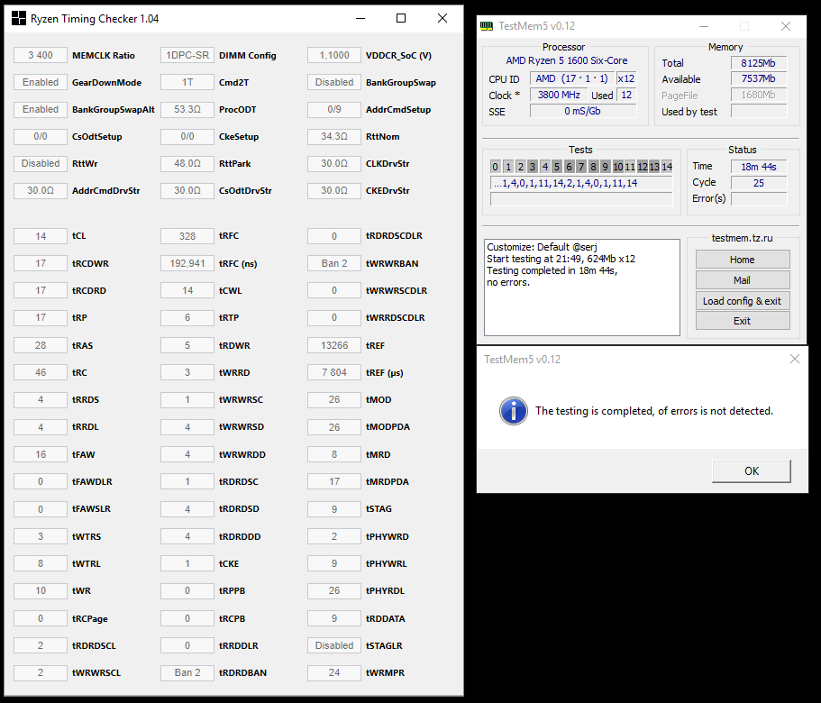Click the RttNom 34.3Ω field
The width and height of the screenshot is (821, 703).
point(334,136)
